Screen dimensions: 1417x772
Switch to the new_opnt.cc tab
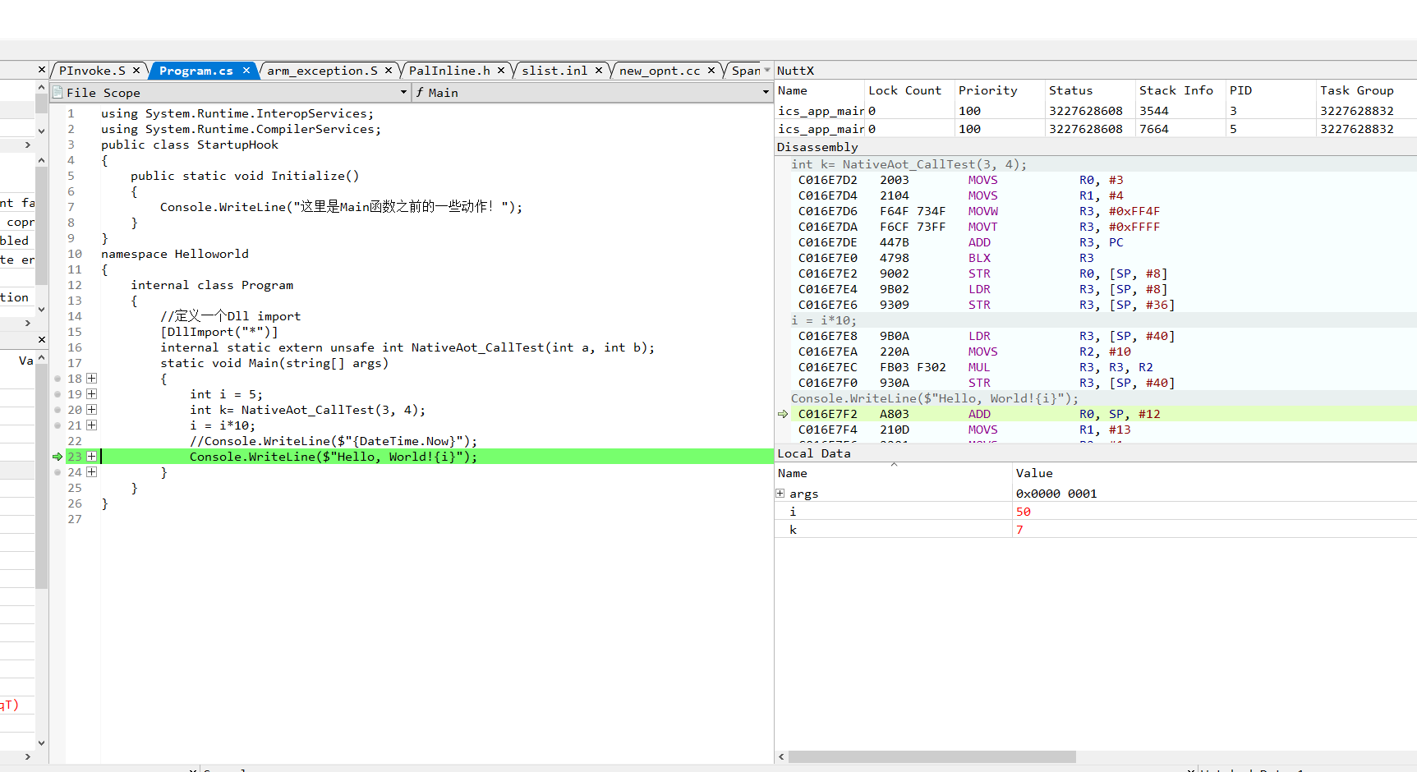[x=660, y=71]
